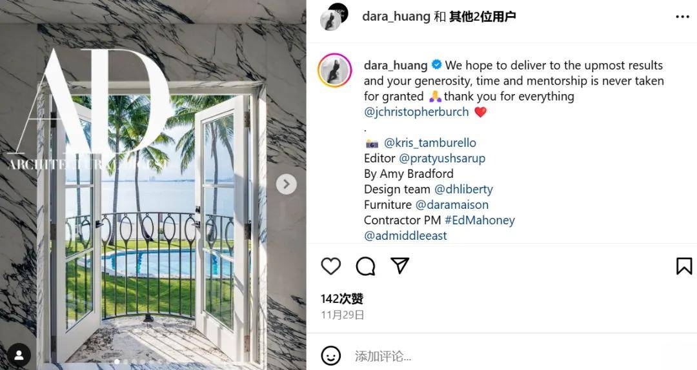View dara_huang story avatar in caption
Viewport: 697px width, 370px height.
(335, 70)
